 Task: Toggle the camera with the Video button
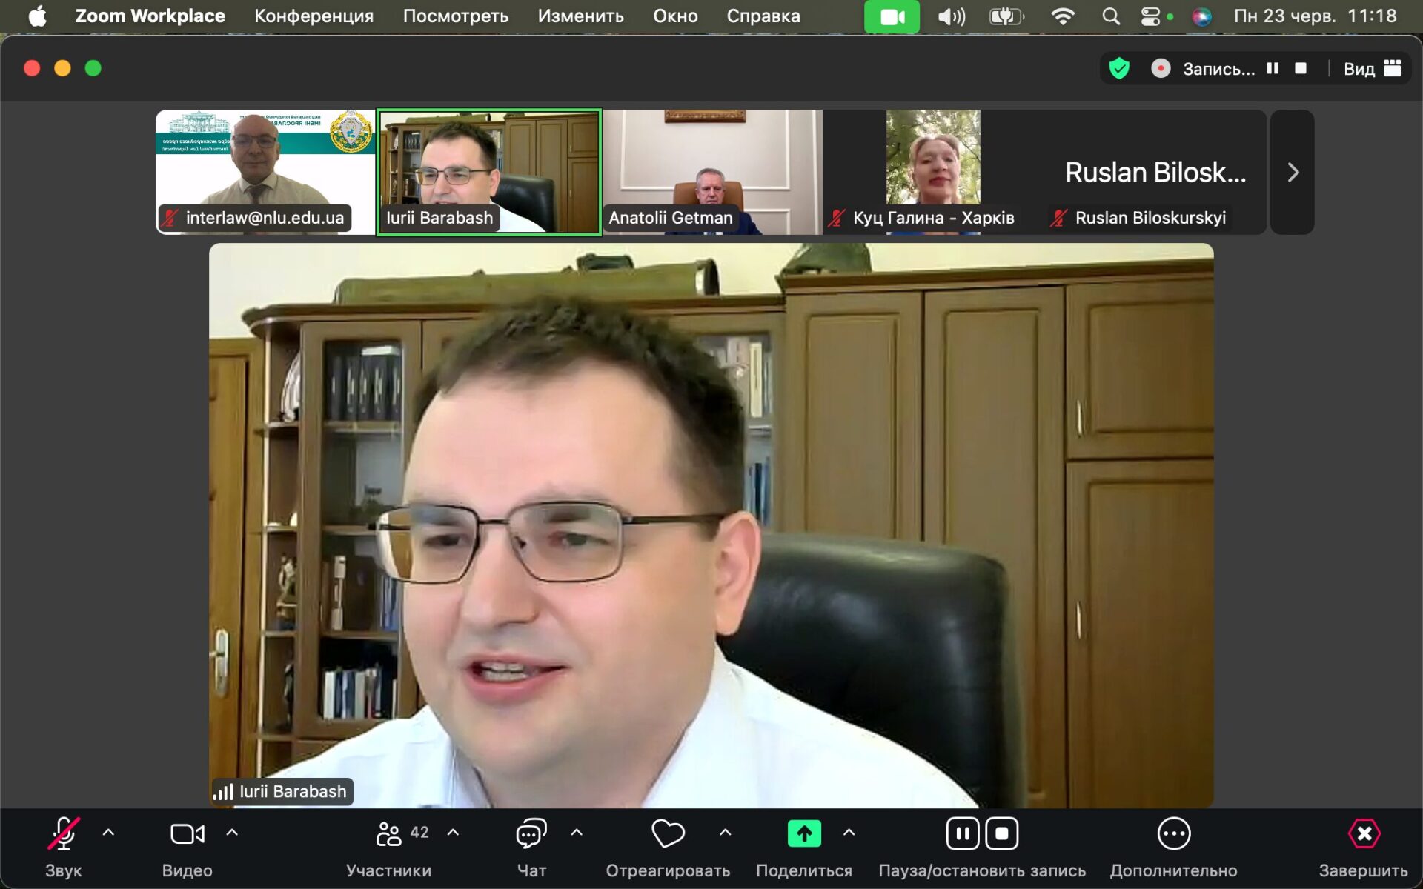(x=187, y=834)
